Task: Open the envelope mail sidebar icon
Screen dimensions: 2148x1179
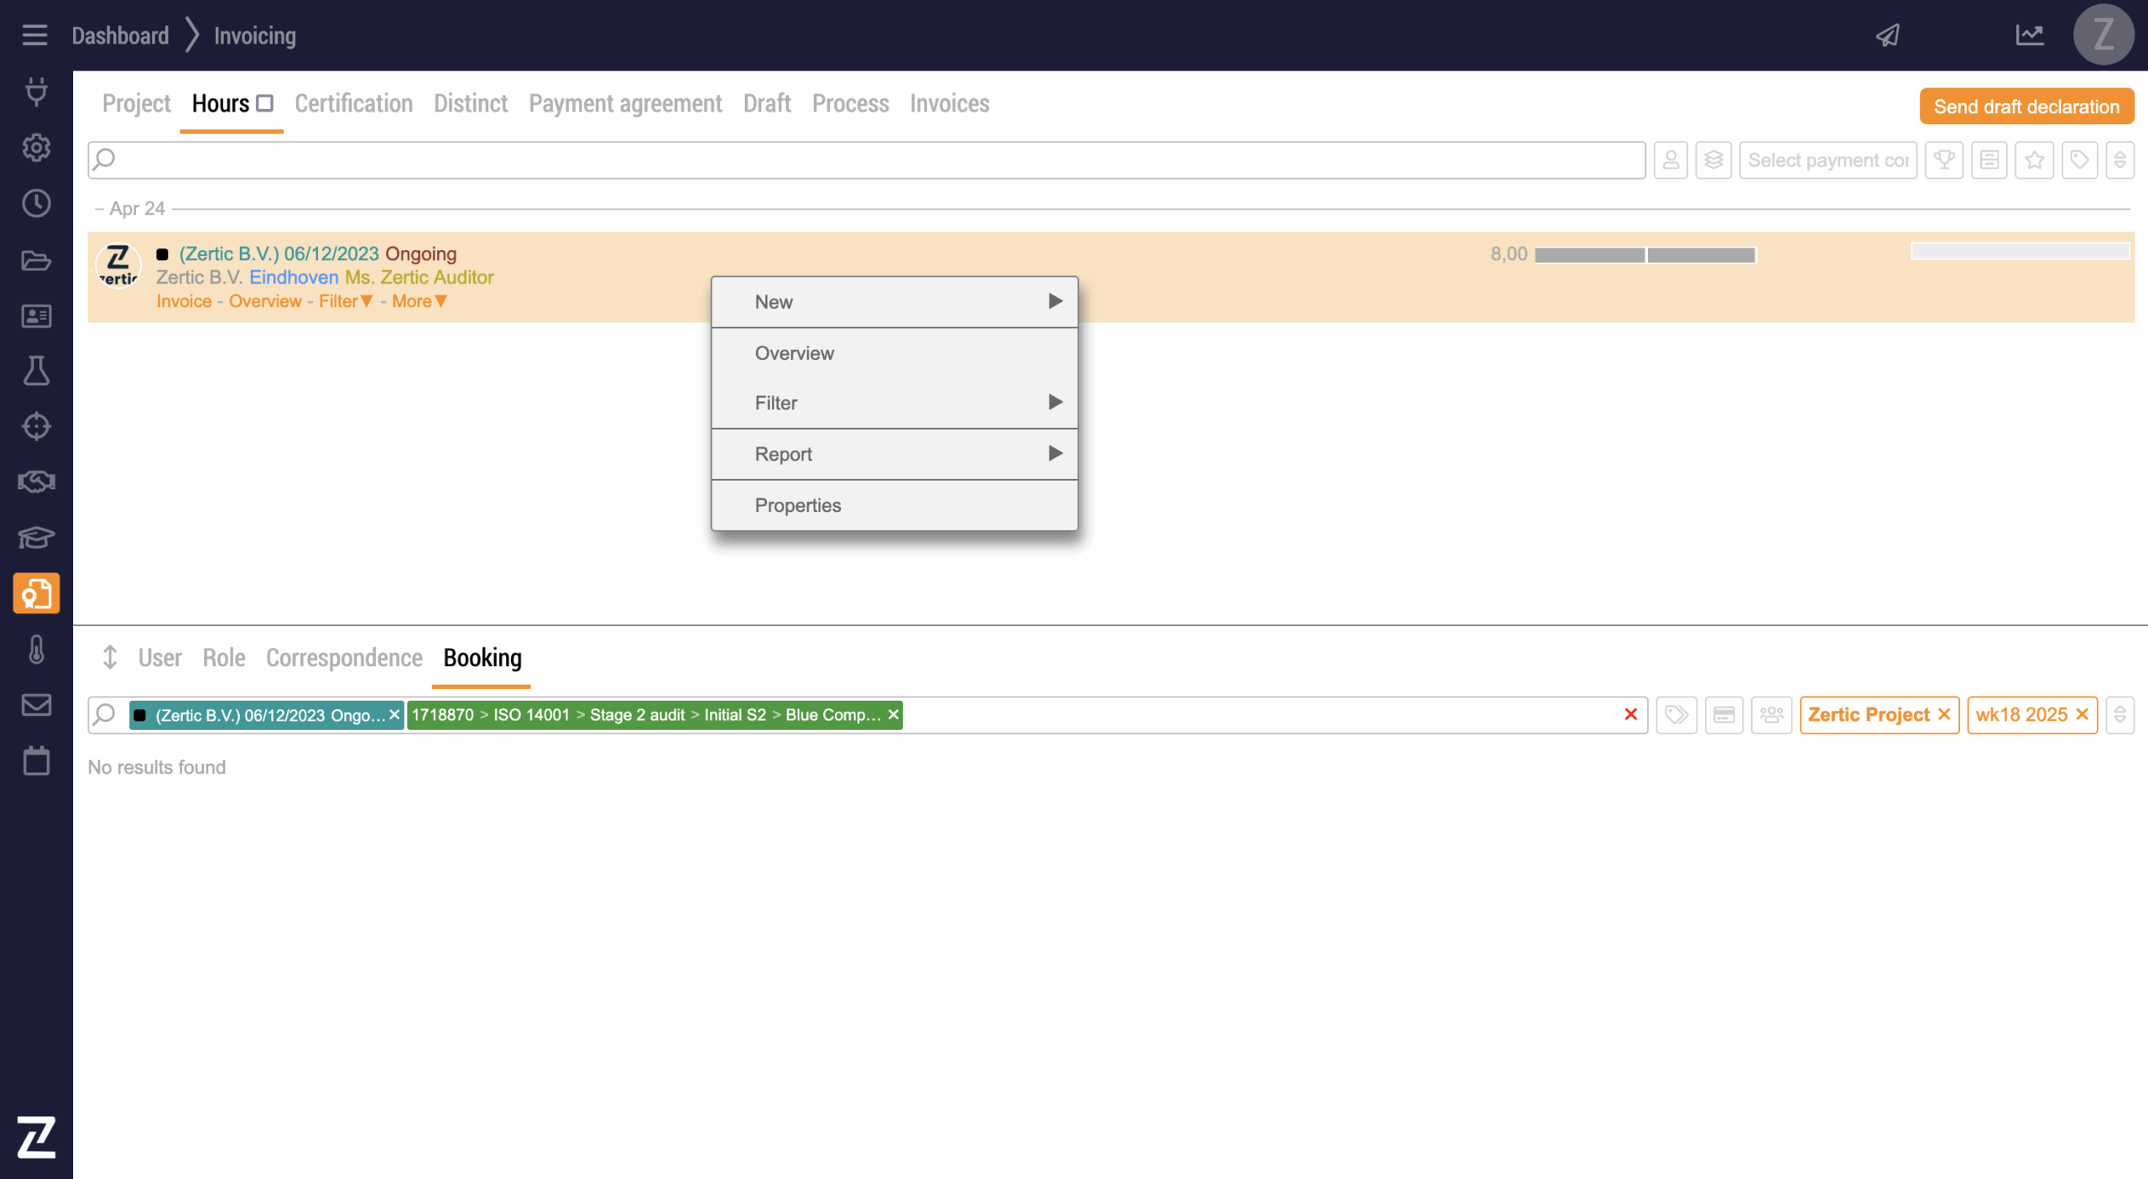Action: [36, 705]
